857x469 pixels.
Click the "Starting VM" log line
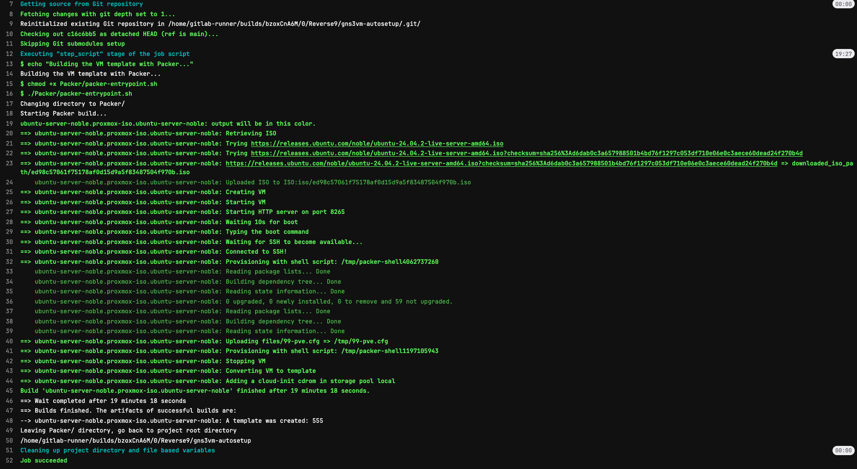coord(143,202)
